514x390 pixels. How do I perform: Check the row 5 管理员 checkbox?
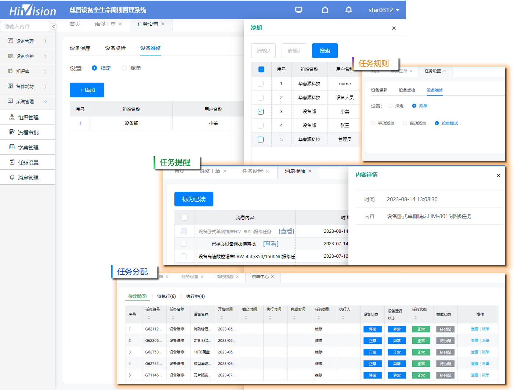click(261, 140)
